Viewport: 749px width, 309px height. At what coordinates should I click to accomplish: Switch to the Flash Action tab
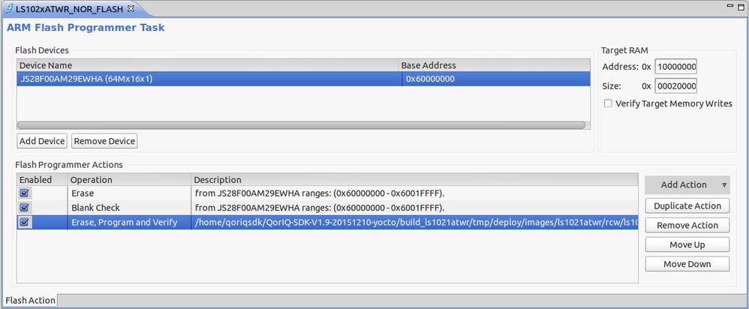tap(30, 301)
